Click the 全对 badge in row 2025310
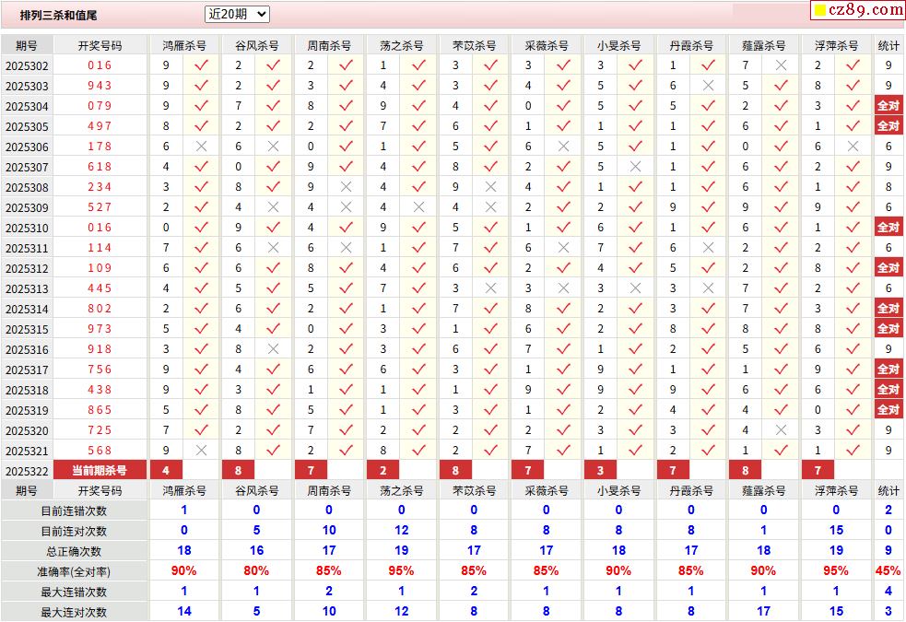 888,227
